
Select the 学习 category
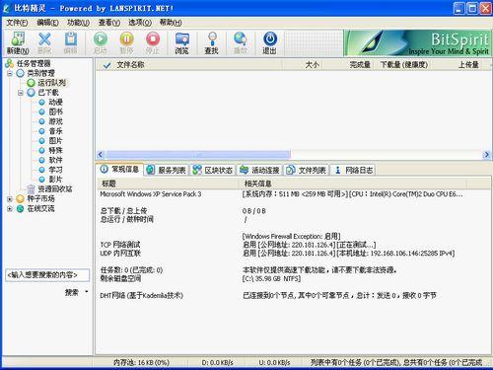pyautogui.click(x=55, y=170)
